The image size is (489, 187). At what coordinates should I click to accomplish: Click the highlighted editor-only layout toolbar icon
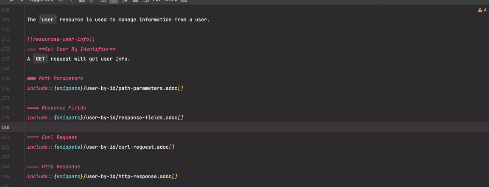click(114, 1)
